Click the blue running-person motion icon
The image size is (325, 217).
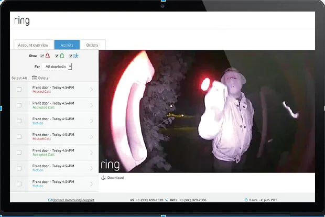76,56
